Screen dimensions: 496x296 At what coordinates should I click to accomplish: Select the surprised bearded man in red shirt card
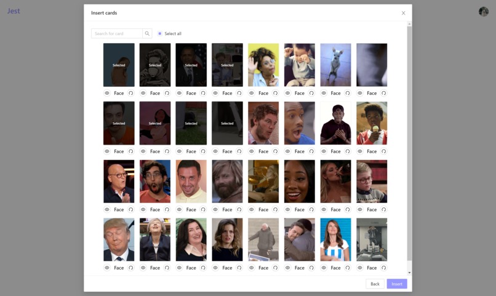(155, 181)
